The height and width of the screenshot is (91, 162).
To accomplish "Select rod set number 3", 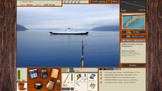I will point(58,89).
